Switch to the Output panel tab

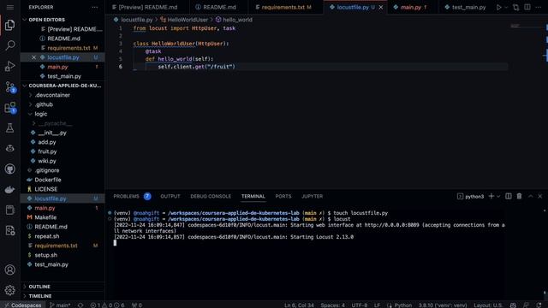[x=170, y=196]
